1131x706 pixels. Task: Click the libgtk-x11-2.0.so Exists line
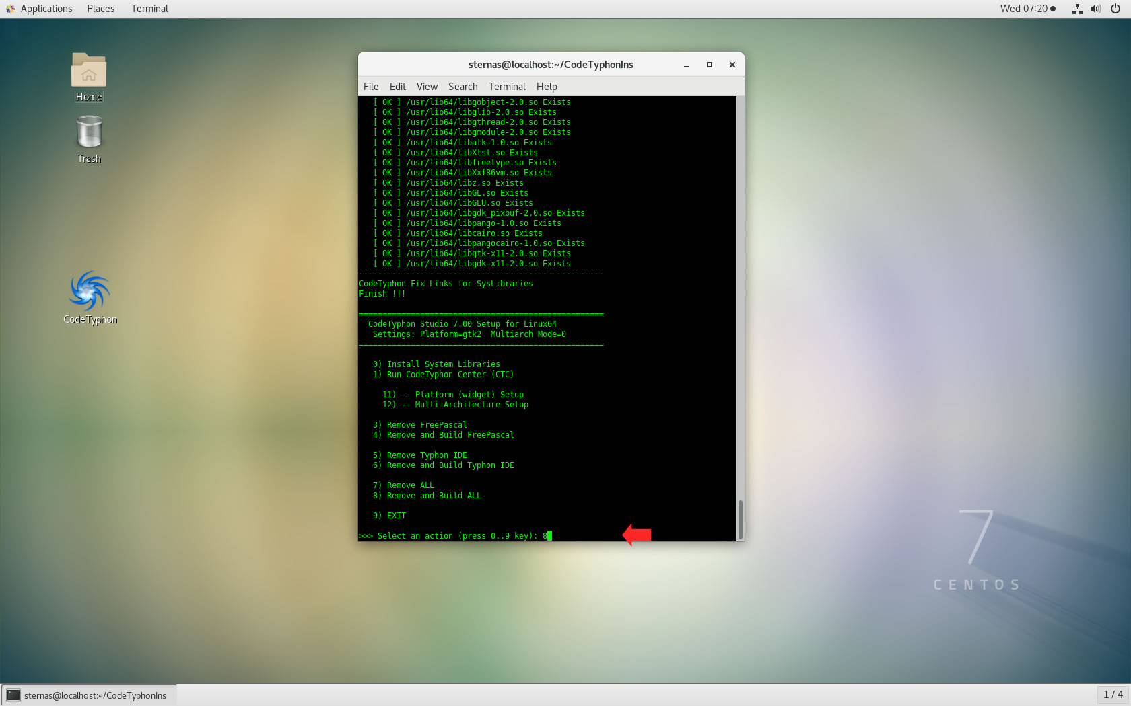click(472, 253)
